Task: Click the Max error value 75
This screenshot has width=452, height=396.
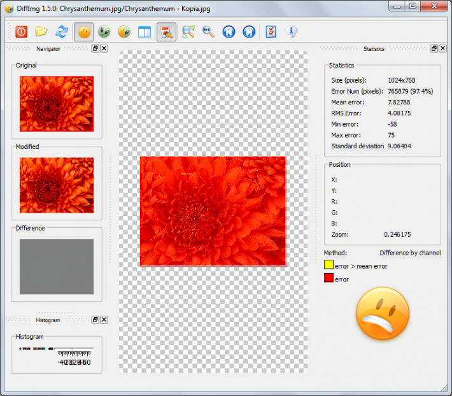Action: point(391,135)
